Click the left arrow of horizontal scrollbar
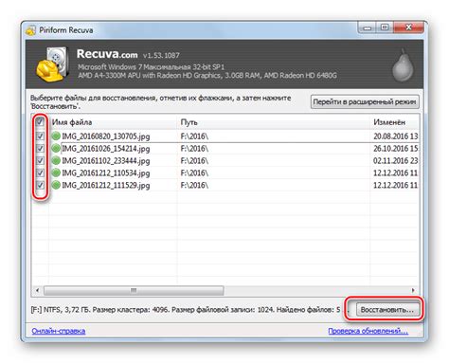Image resolution: width=449 pixels, height=363 pixels. tap(38, 290)
